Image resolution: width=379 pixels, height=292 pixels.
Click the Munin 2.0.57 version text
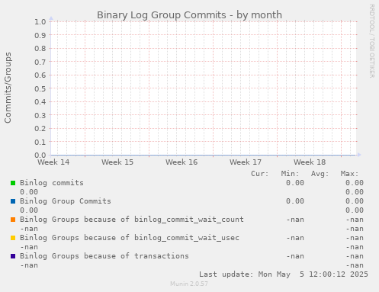[x=189, y=284]
